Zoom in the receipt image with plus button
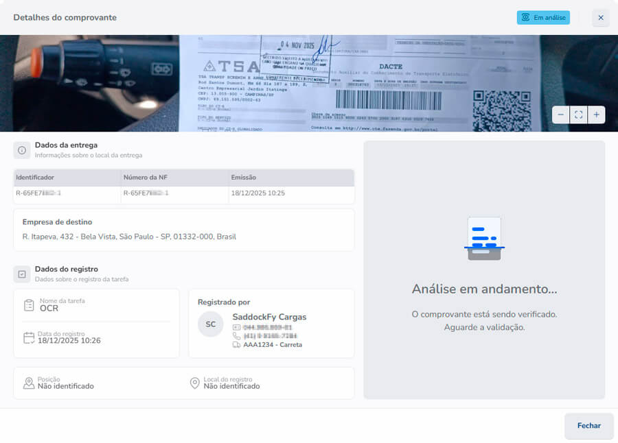This screenshot has height=443, width=618. (x=596, y=115)
